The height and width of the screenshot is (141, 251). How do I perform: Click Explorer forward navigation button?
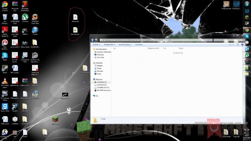(x=96, y=40)
